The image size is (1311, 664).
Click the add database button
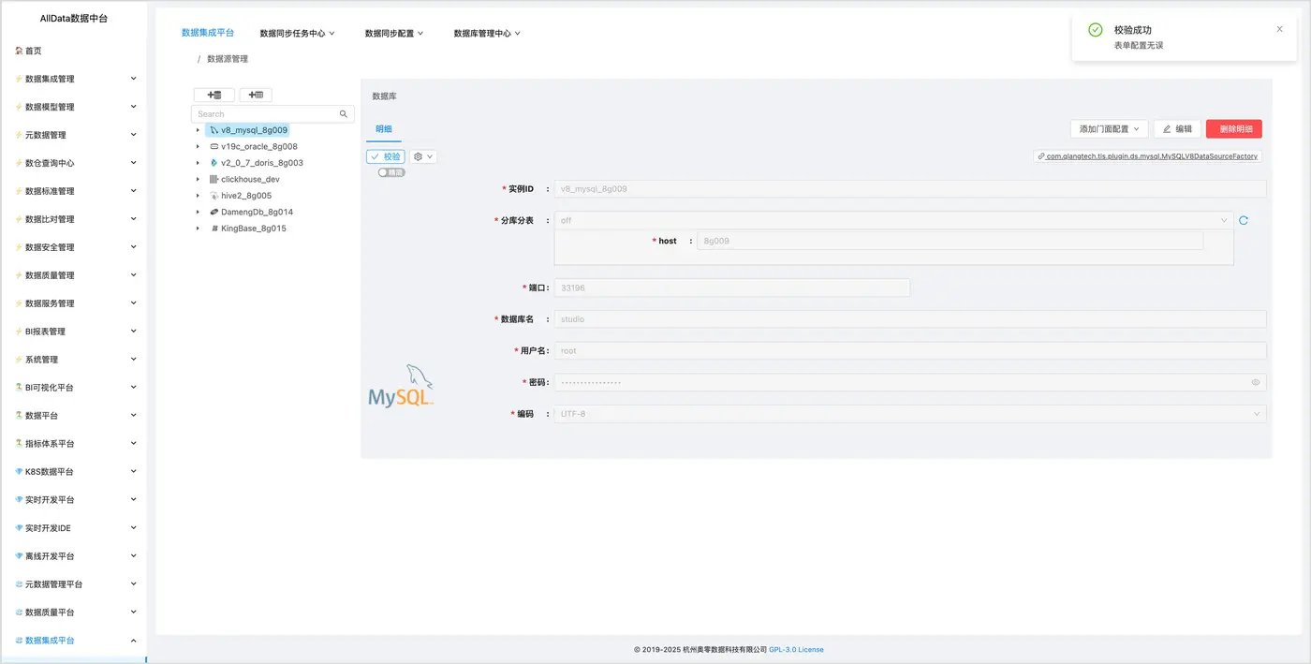(x=214, y=95)
